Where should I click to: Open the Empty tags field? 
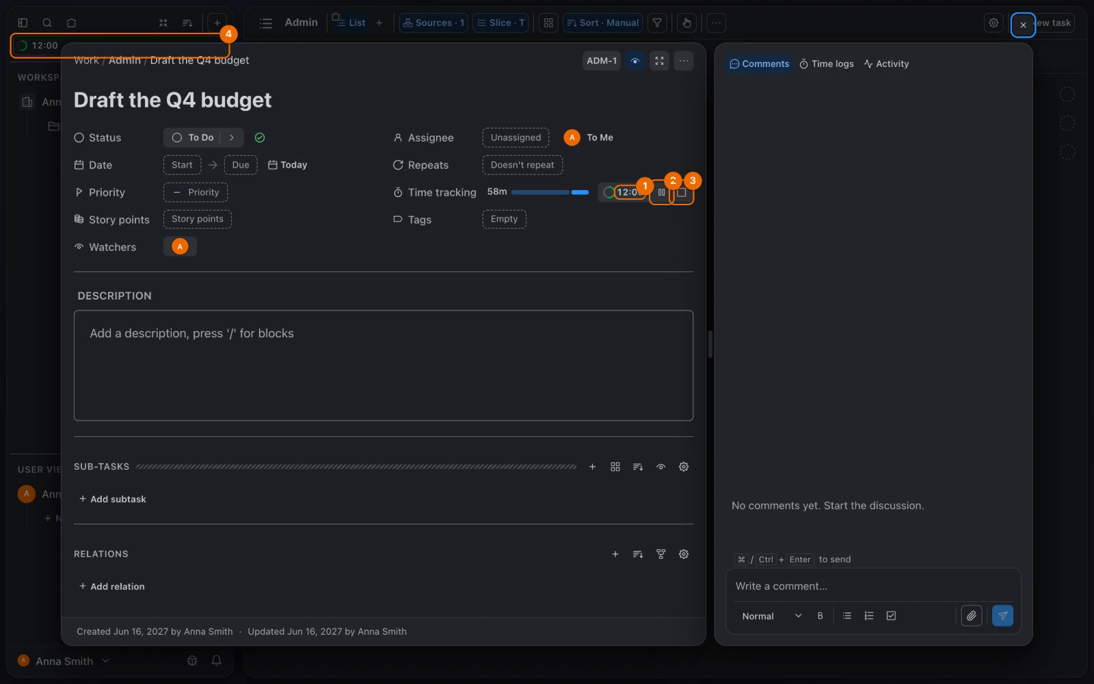(504, 219)
